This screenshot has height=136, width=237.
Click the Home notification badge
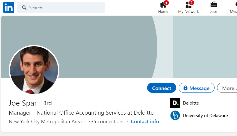coord(166,3)
